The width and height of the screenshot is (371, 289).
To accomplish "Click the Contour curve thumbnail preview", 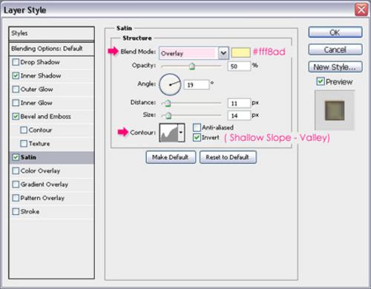I will pyautogui.click(x=169, y=133).
